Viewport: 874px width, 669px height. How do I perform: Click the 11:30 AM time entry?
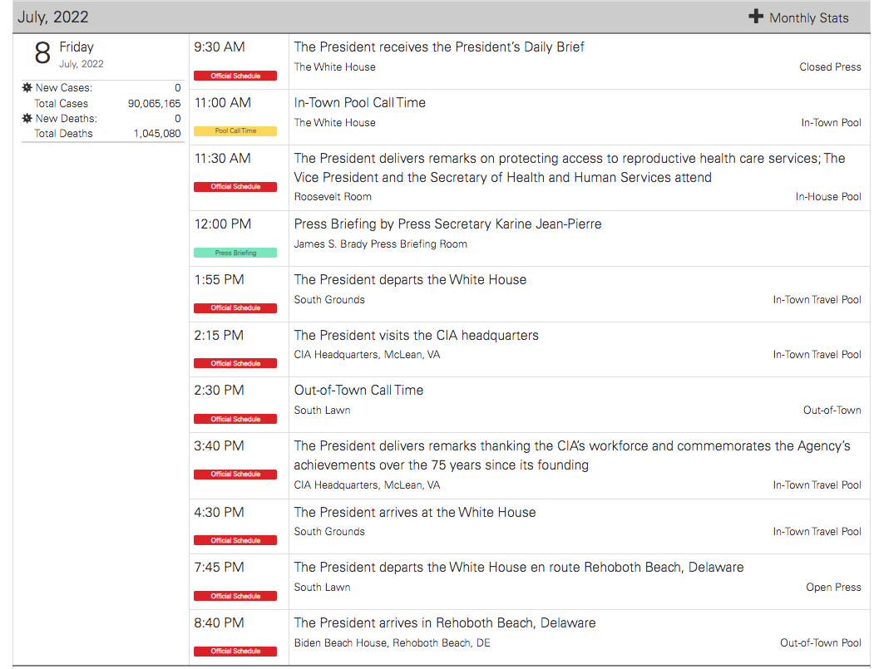point(222,159)
